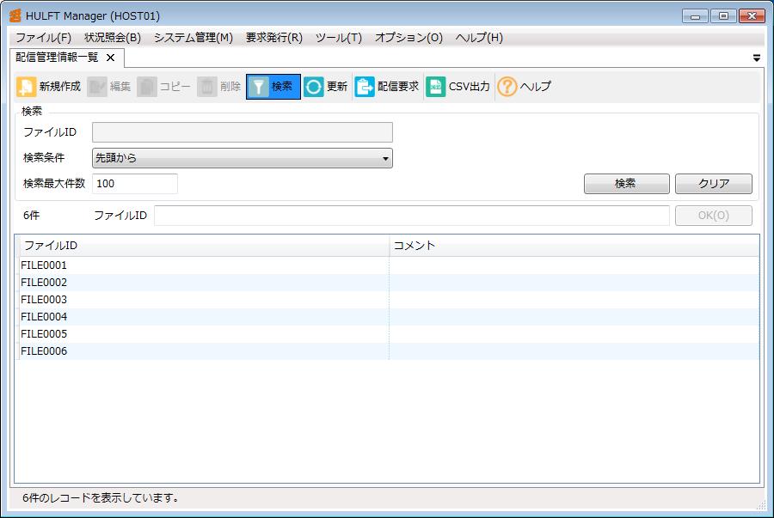774x518 pixels.
Task: Open the 要求発行(R) menu
Action: coord(273,38)
